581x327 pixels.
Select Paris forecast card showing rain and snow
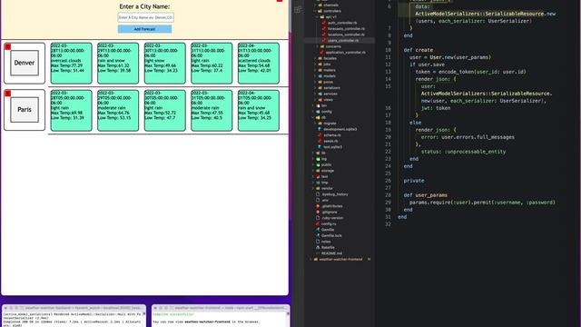259,111
